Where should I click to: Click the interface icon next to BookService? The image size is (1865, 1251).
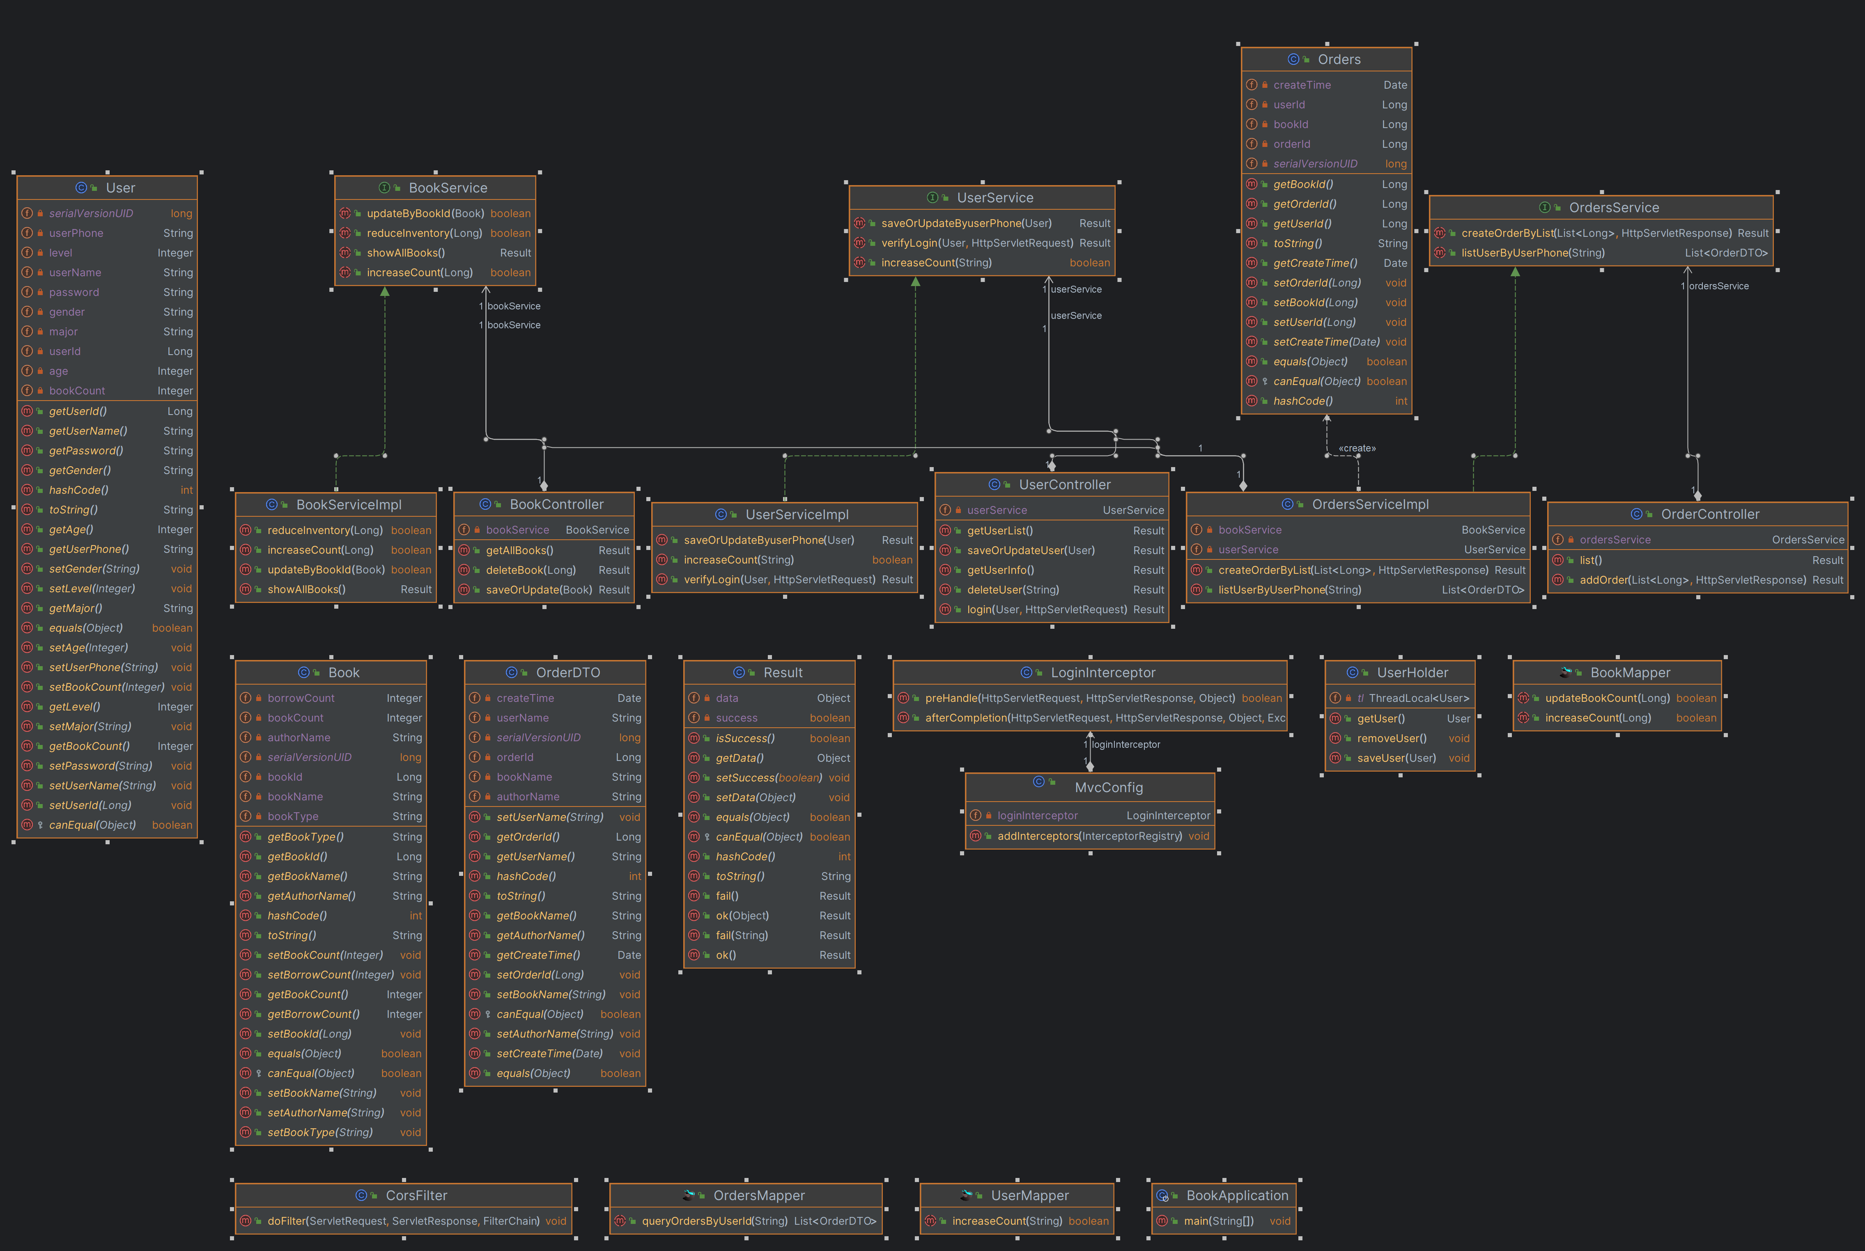pos(384,188)
